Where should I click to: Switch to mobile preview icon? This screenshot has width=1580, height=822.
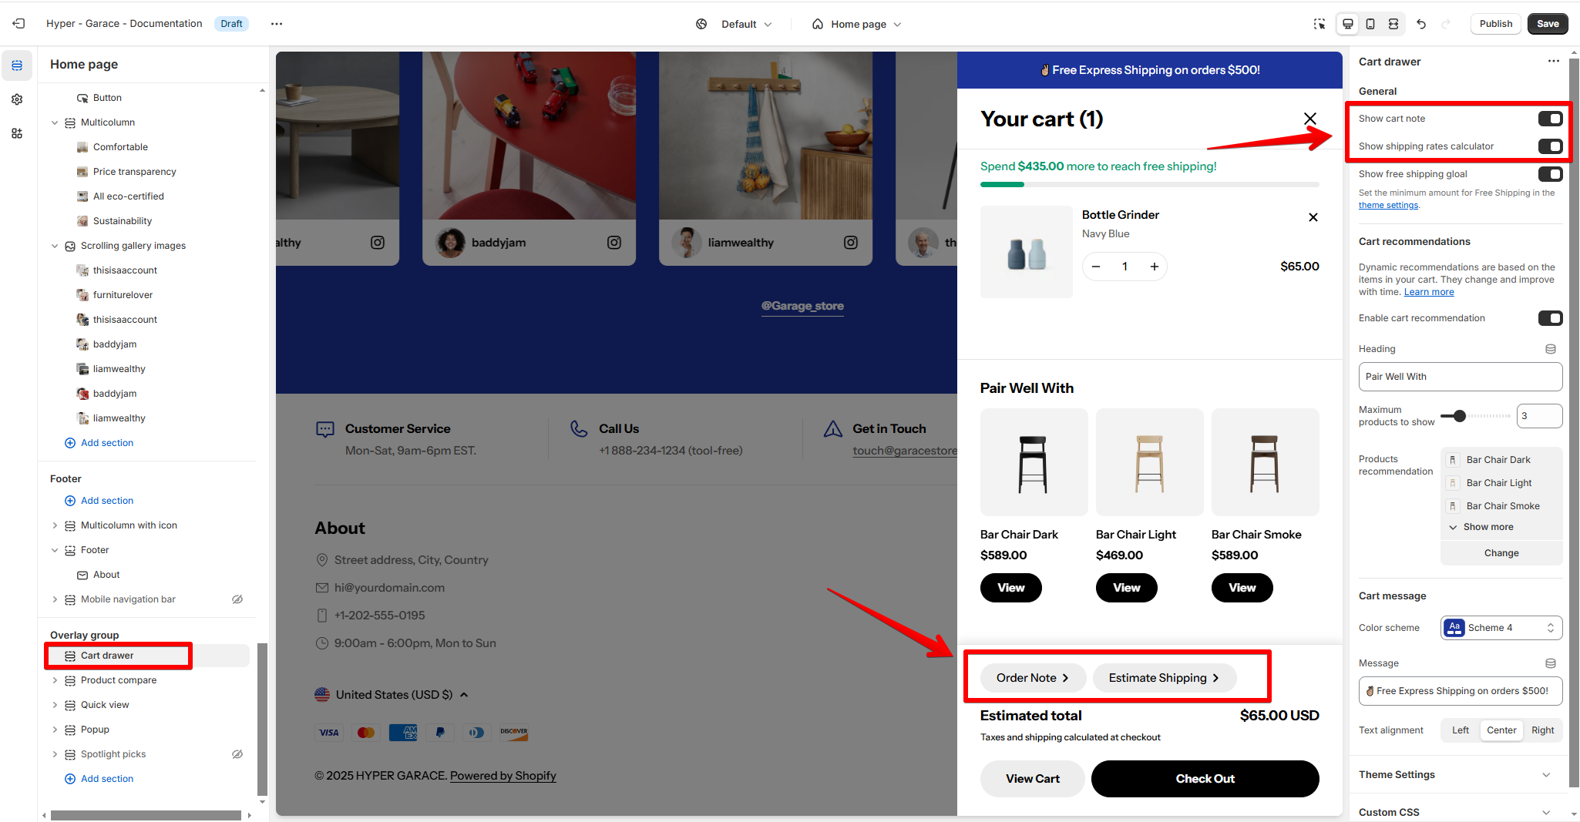point(1370,24)
